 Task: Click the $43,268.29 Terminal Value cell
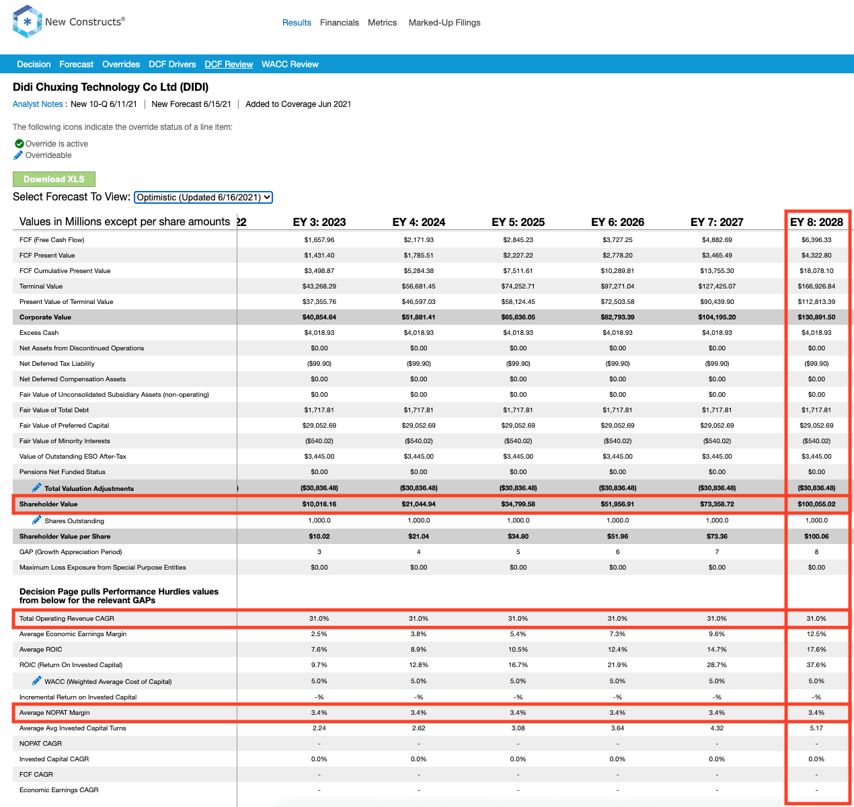[319, 286]
